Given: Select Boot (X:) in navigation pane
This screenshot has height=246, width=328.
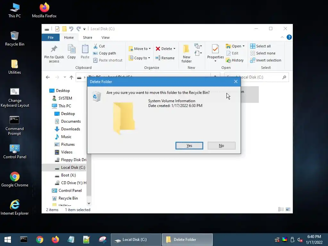Looking at the screenshot, I should pyautogui.click(x=65, y=175).
